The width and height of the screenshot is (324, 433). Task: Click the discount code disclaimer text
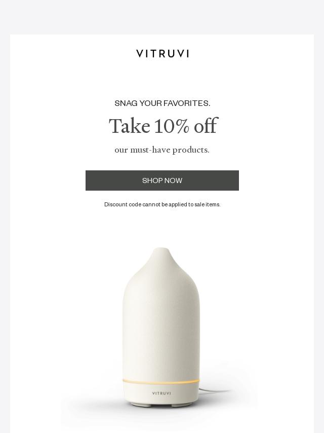coord(162,204)
